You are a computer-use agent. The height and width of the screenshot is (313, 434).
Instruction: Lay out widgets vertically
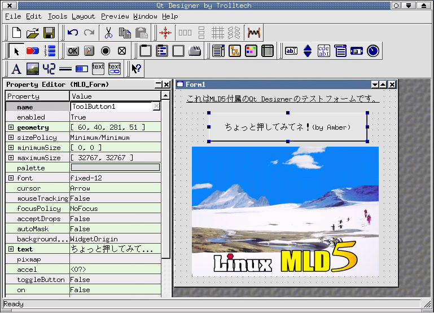click(201, 33)
